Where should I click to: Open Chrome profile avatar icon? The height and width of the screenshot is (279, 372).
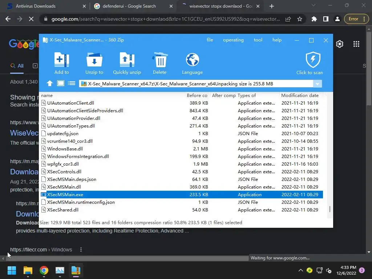pos(337,19)
